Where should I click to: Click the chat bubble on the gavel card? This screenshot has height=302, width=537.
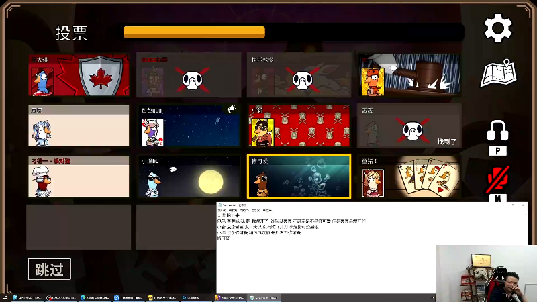tap(393, 68)
